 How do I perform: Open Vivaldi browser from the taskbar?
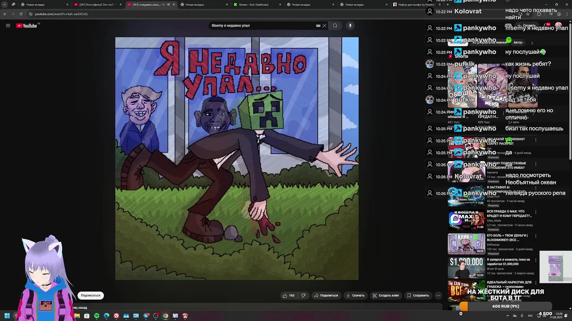(116, 316)
